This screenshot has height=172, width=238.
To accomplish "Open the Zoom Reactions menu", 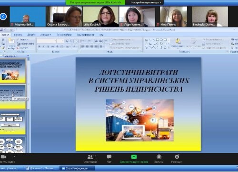I will (x=177, y=159).
